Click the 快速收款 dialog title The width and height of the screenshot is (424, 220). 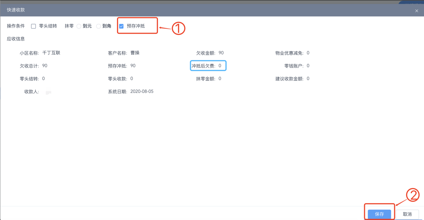16,10
